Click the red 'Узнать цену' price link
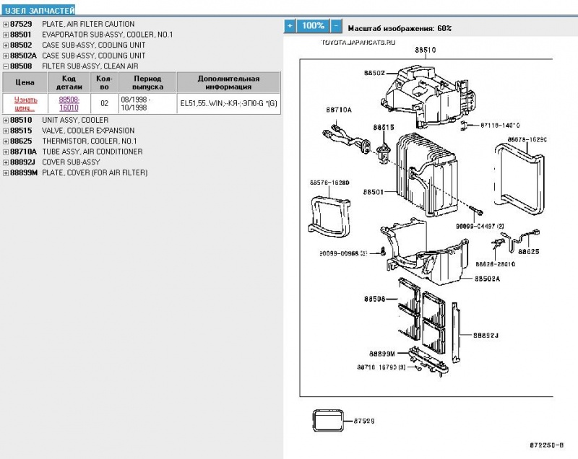Screen dimensions: 578x459 (x=25, y=102)
